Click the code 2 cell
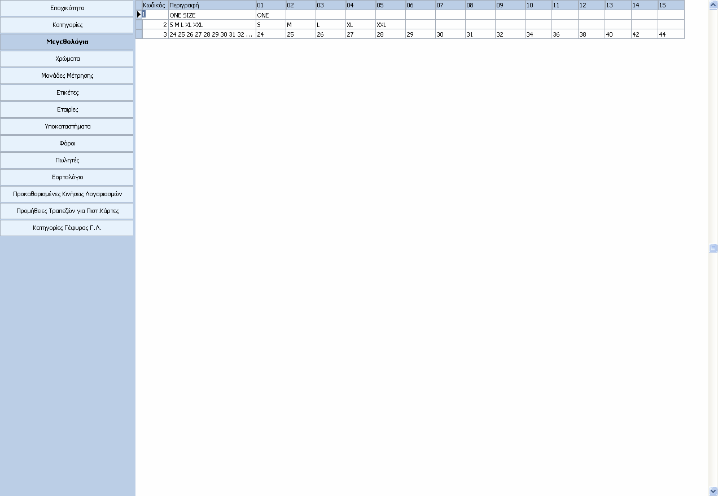Viewport: 718px width, 496px height. (155, 25)
